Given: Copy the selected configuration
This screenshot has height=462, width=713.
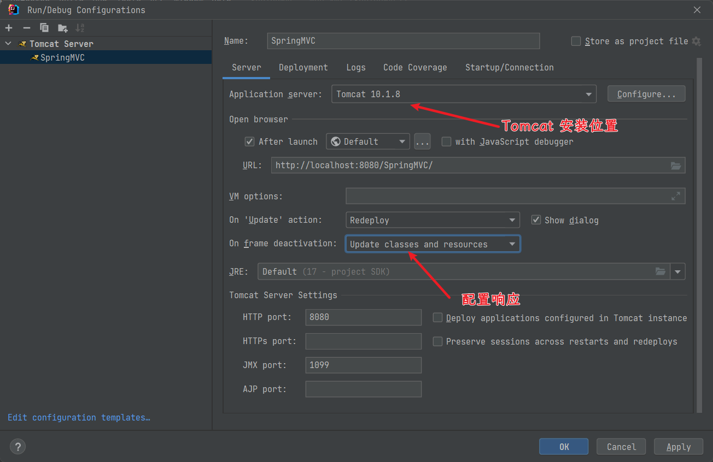Looking at the screenshot, I should click(x=44, y=28).
